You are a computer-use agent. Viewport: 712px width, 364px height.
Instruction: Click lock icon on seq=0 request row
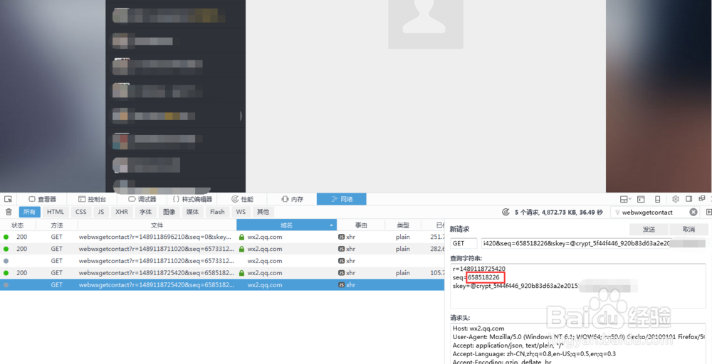pyautogui.click(x=241, y=237)
